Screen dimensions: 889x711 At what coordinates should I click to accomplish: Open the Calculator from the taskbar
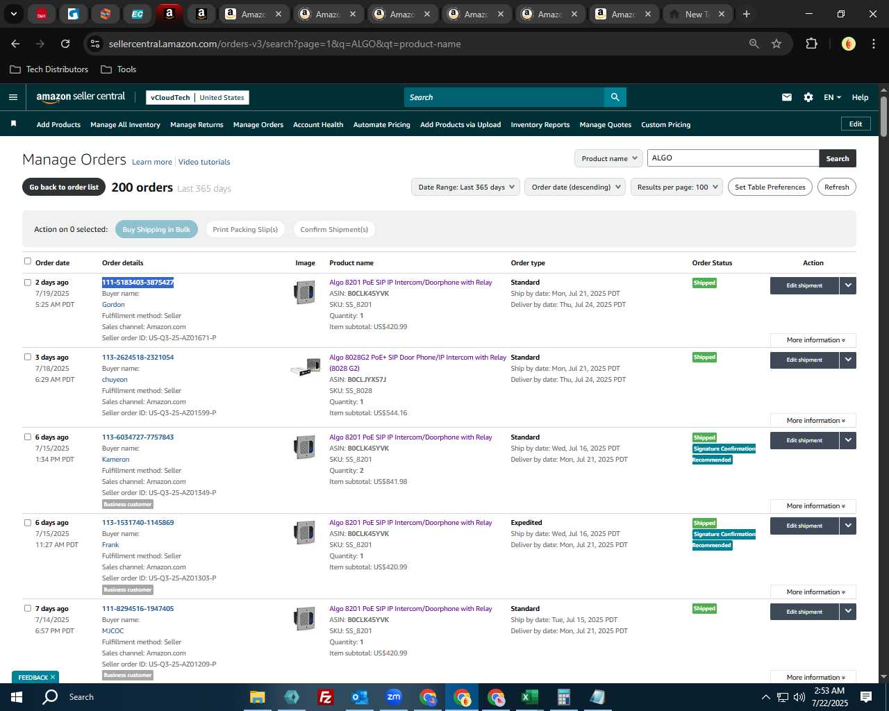(x=564, y=697)
